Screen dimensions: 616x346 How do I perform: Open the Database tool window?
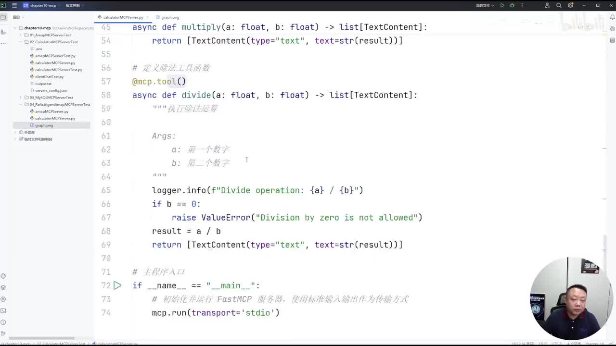point(613,41)
